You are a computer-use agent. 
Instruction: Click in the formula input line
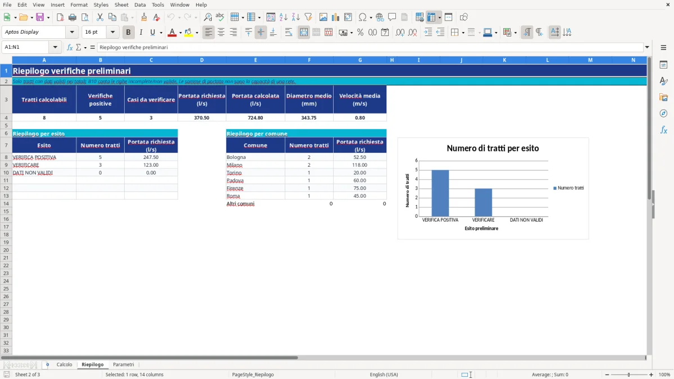point(370,47)
